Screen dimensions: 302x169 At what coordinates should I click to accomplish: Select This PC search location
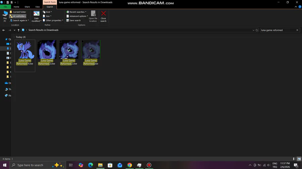(5, 16)
